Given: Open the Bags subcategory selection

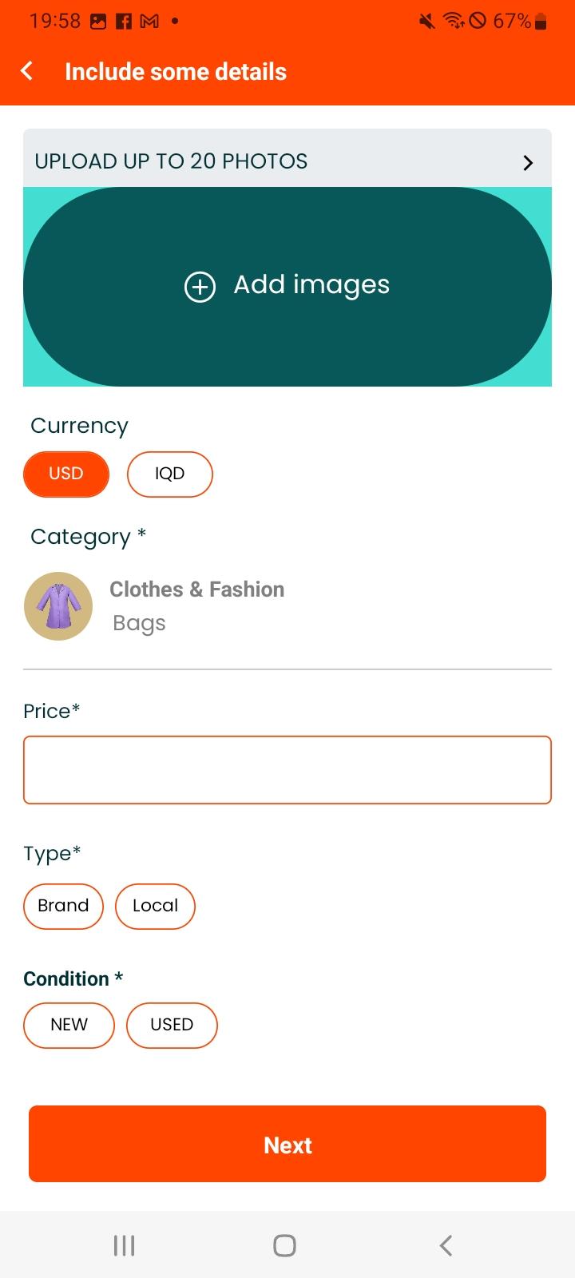Looking at the screenshot, I should click(x=139, y=623).
